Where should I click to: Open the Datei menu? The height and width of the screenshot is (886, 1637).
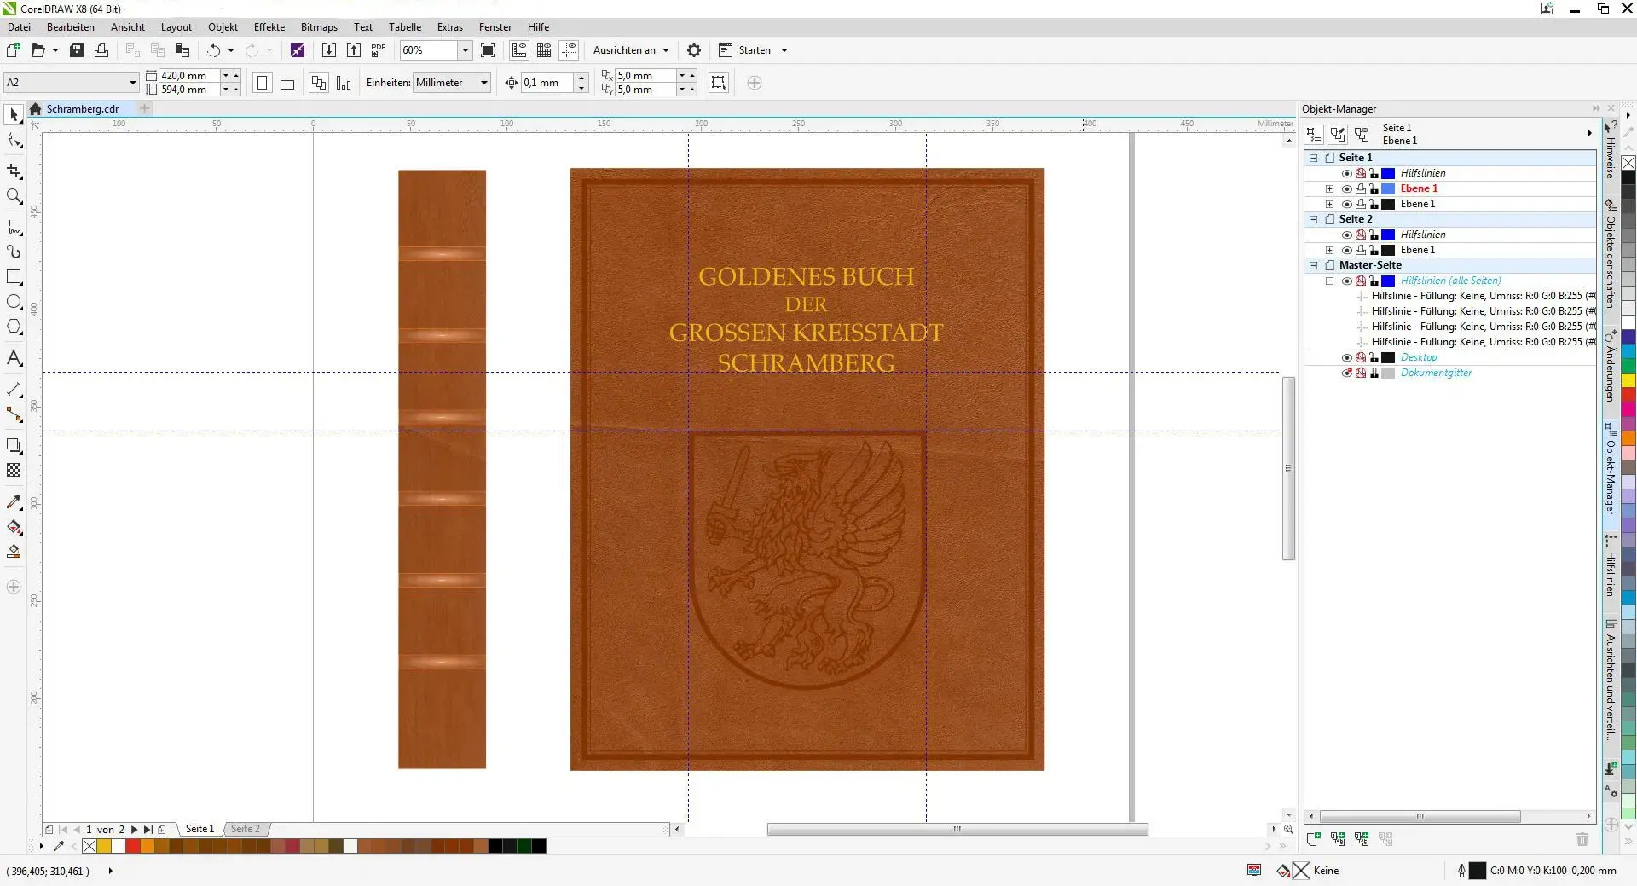(x=19, y=27)
